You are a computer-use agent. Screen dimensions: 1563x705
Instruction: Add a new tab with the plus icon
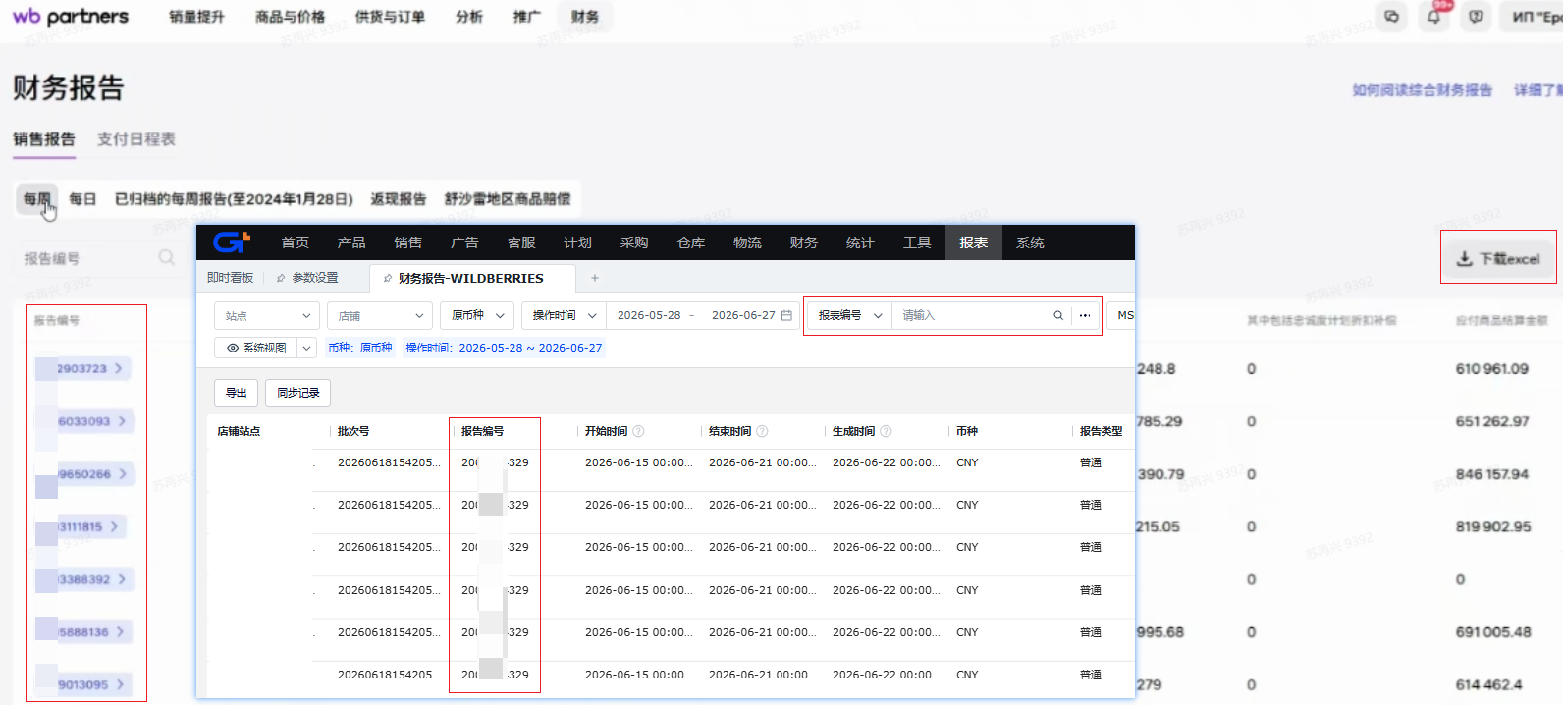pos(594,278)
